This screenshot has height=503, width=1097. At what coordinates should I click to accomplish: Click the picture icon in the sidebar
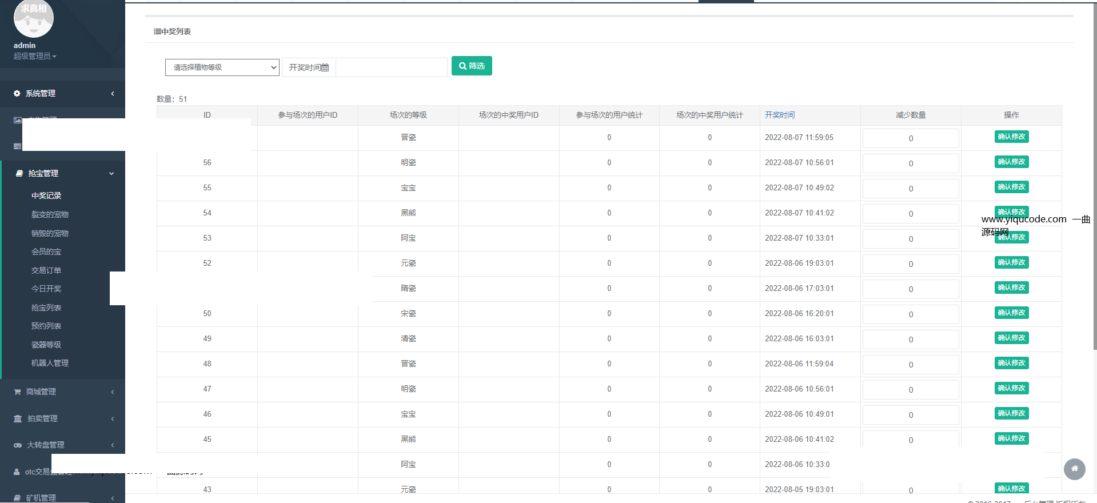point(18,120)
